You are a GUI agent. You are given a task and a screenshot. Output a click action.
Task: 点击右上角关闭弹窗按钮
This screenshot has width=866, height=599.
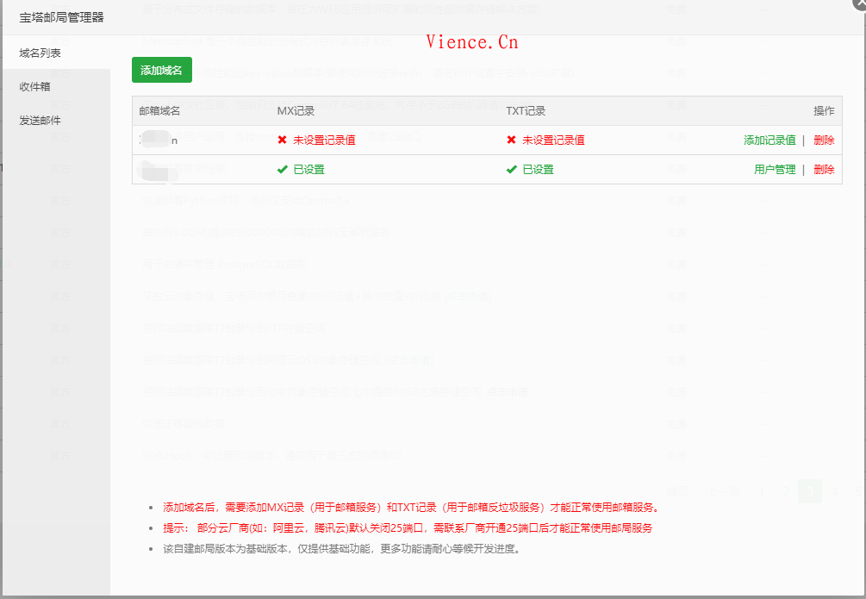[859, 3]
